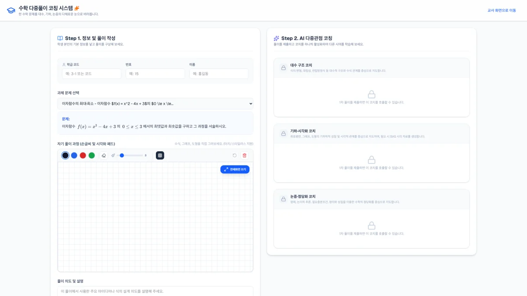Click the graduation cap logo icon
The height and width of the screenshot is (296, 527).
click(x=11, y=10)
